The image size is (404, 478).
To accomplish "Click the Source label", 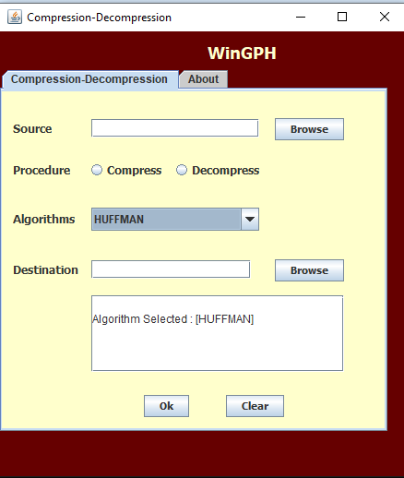I will pos(32,129).
